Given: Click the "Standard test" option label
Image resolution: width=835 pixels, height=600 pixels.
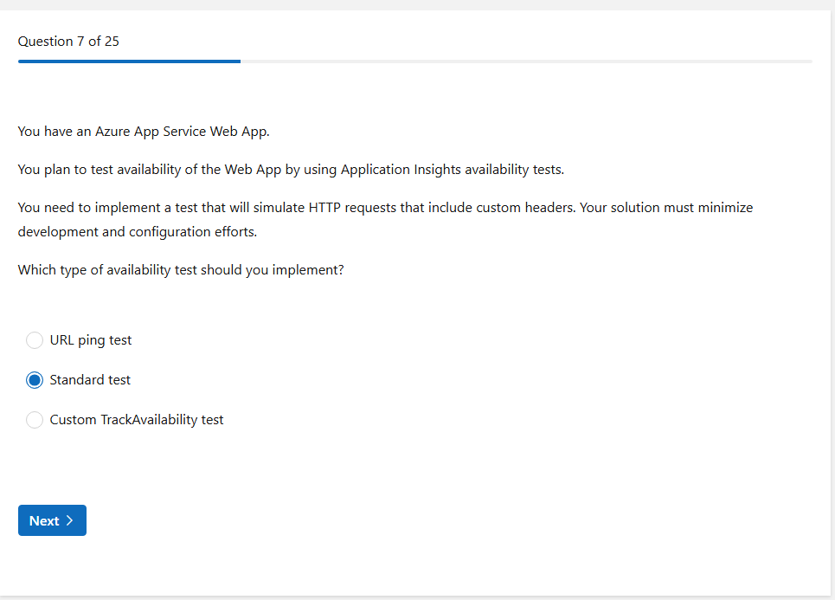Looking at the screenshot, I should click(x=90, y=380).
